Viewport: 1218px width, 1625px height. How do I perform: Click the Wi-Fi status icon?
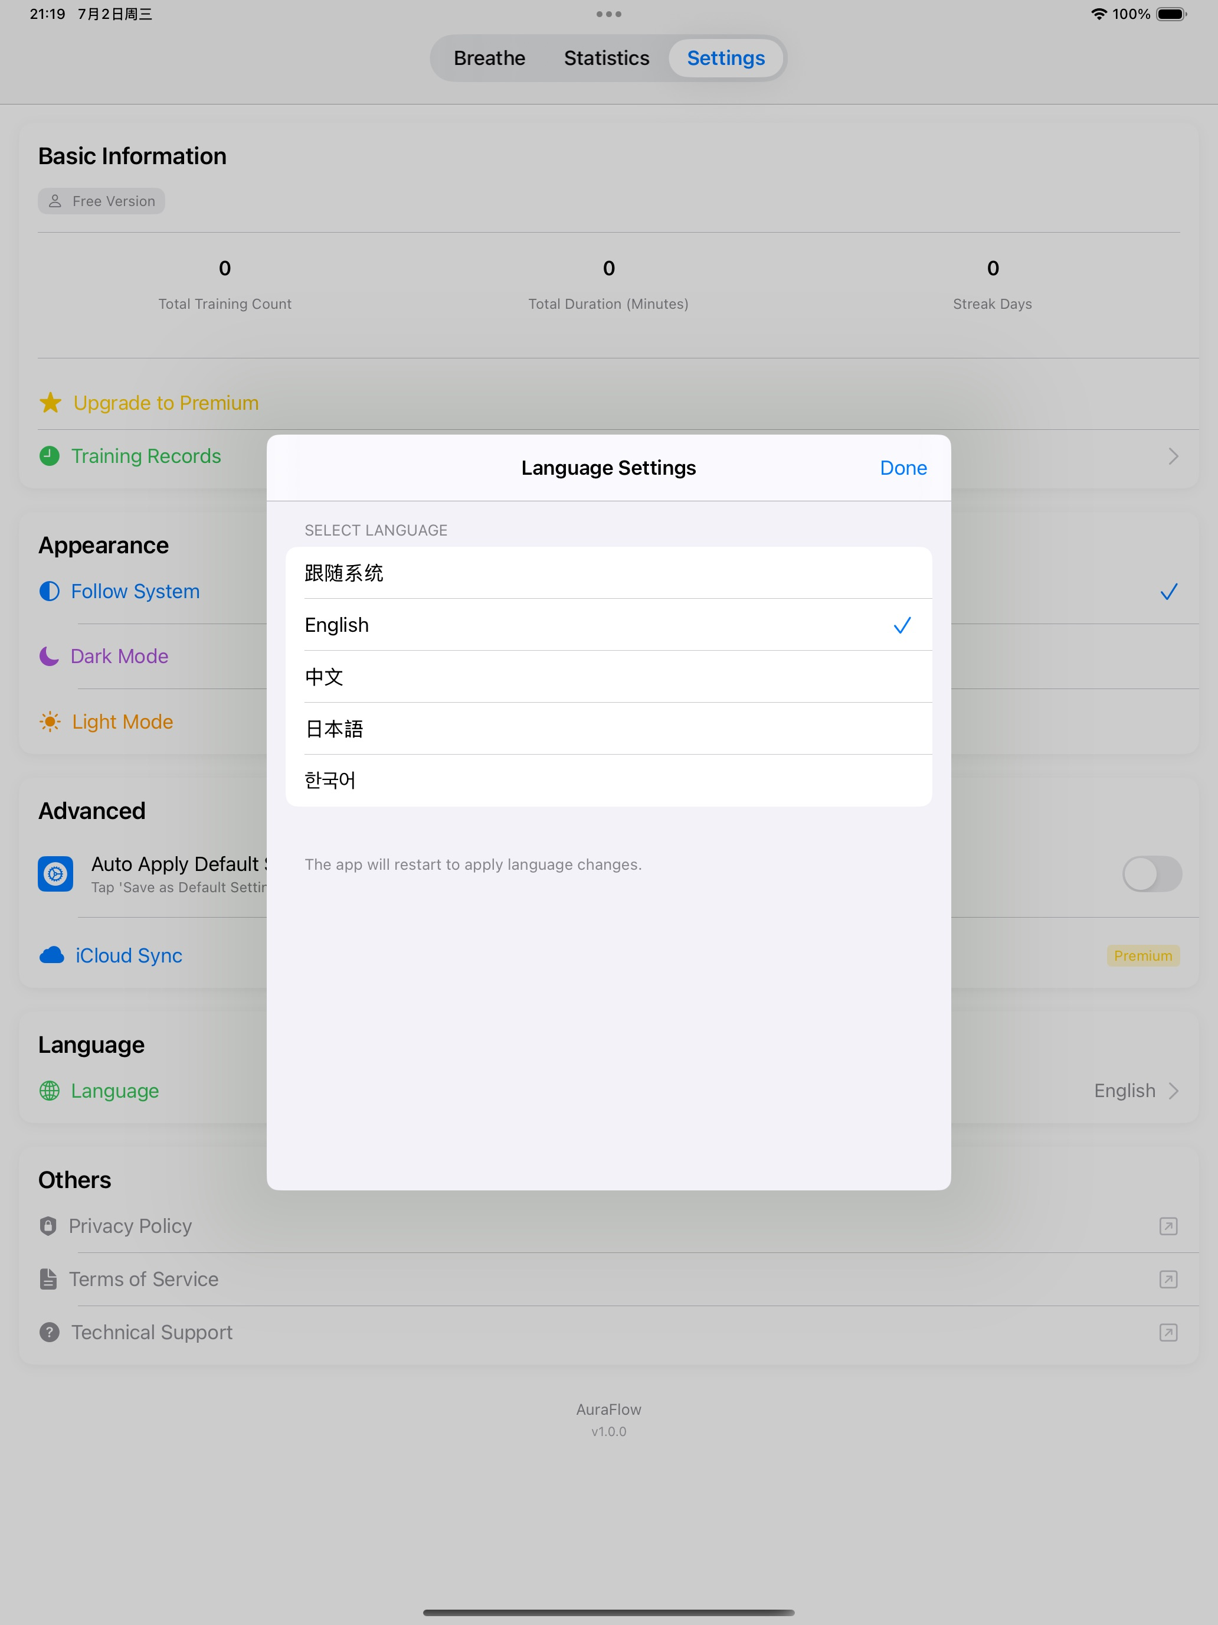pyautogui.click(x=1098, y=14)
